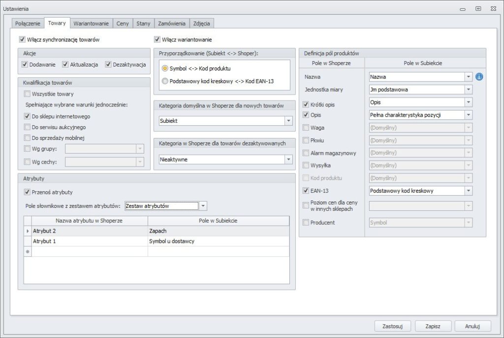Image resolution: width=504 pixels, height=338 pixels.
Task: Click the new-row asterisk in attributes table
Action: [28, 251]
